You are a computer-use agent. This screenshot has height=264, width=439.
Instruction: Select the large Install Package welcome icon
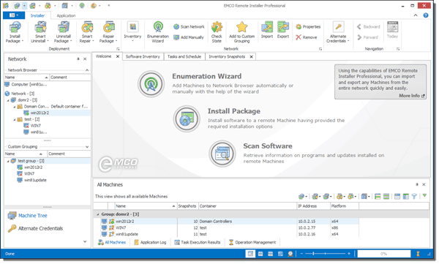187,118
